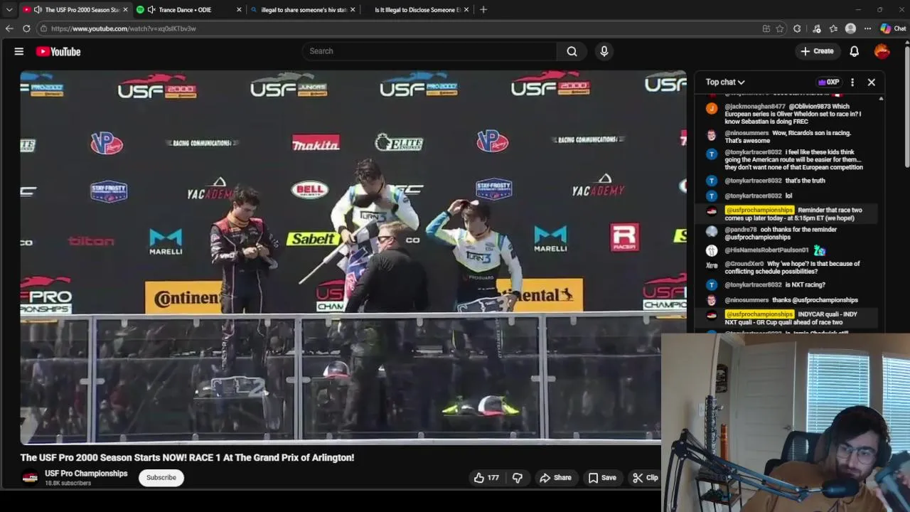Mute the USF Pro 2000 tab audio
The height and width of the screenshot is (512, 910).
pos(37,9)
